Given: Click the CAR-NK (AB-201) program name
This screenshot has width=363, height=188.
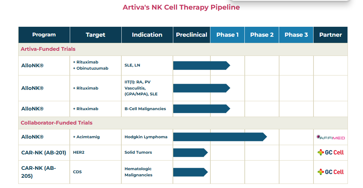Looking at the screenshot, I should pyautogui.click(x=44, y=152).
